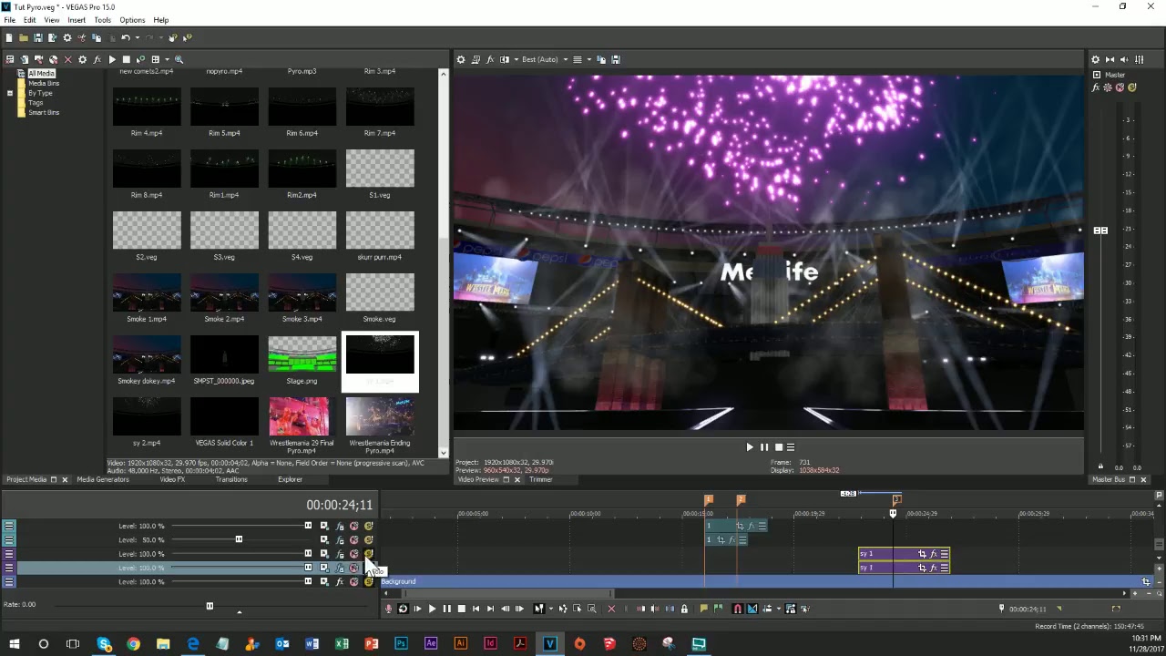Start media preview in Project Media toolbar
1166x656 pixels.
pos(112,59)
